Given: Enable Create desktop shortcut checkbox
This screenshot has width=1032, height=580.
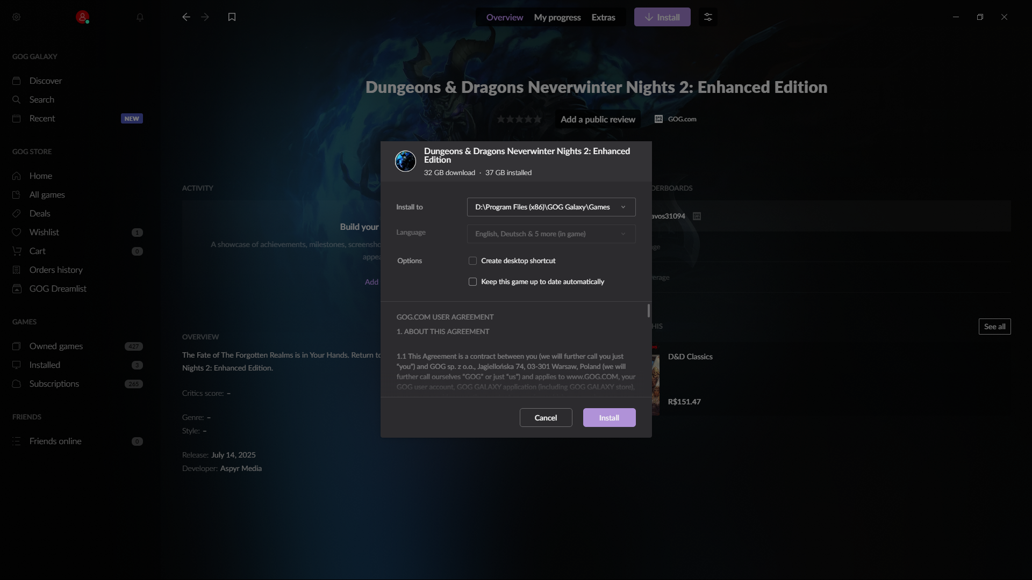Looking at the screenshot, I should coord(472,260).
